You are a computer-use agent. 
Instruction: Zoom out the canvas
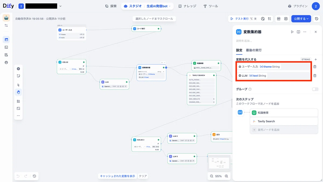pyautogui.click(x=212, y=176)
